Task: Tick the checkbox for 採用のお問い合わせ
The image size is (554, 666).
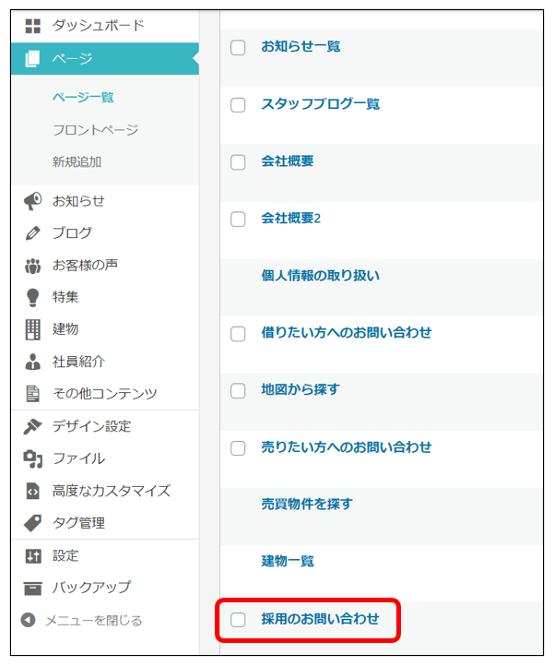Action: pos(238,620)
